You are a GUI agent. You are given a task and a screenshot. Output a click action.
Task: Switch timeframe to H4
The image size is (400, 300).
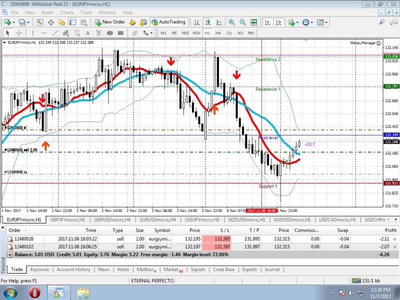coord(218,33)
